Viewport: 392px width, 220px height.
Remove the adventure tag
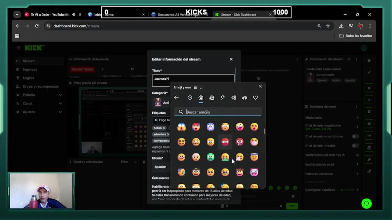point(168,134)
